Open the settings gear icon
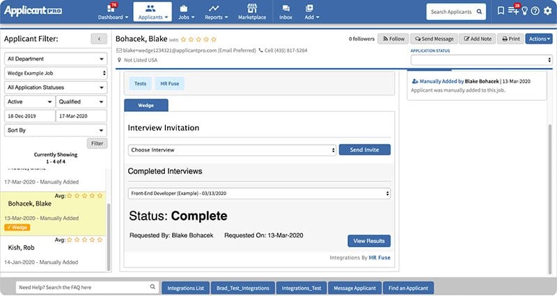Screen dimensions: 557x296 point(546,11)
